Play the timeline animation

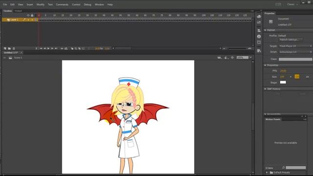48,48
